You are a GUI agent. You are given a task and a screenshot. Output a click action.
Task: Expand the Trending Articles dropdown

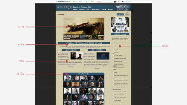[96, 10]
